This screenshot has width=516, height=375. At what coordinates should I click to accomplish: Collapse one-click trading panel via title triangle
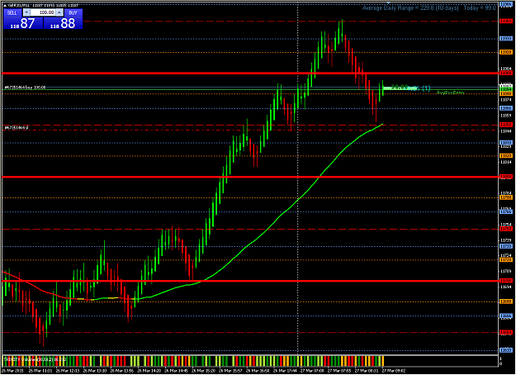tap(4, 5)
